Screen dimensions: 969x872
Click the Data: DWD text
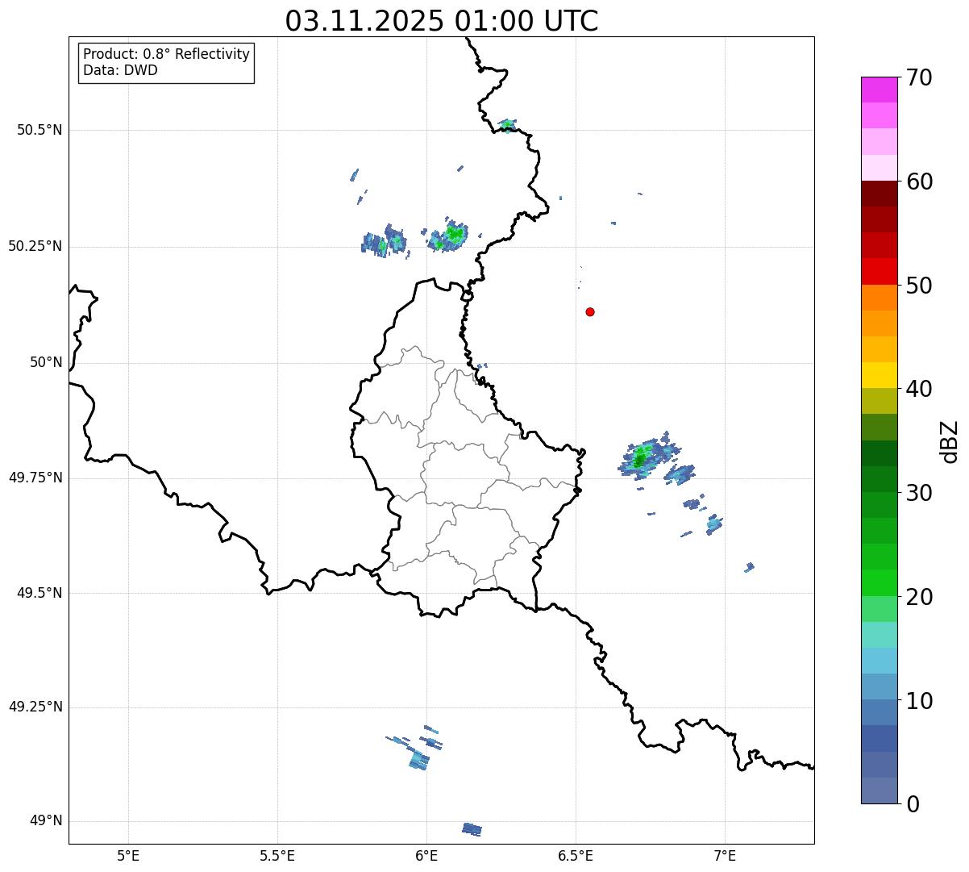121,70
